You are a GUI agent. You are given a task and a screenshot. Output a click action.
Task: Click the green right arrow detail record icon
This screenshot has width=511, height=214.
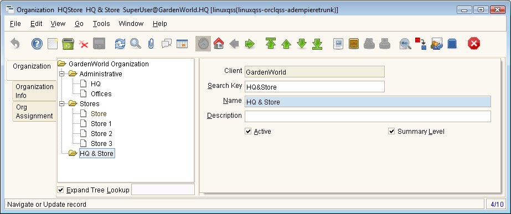coord(250,44)
